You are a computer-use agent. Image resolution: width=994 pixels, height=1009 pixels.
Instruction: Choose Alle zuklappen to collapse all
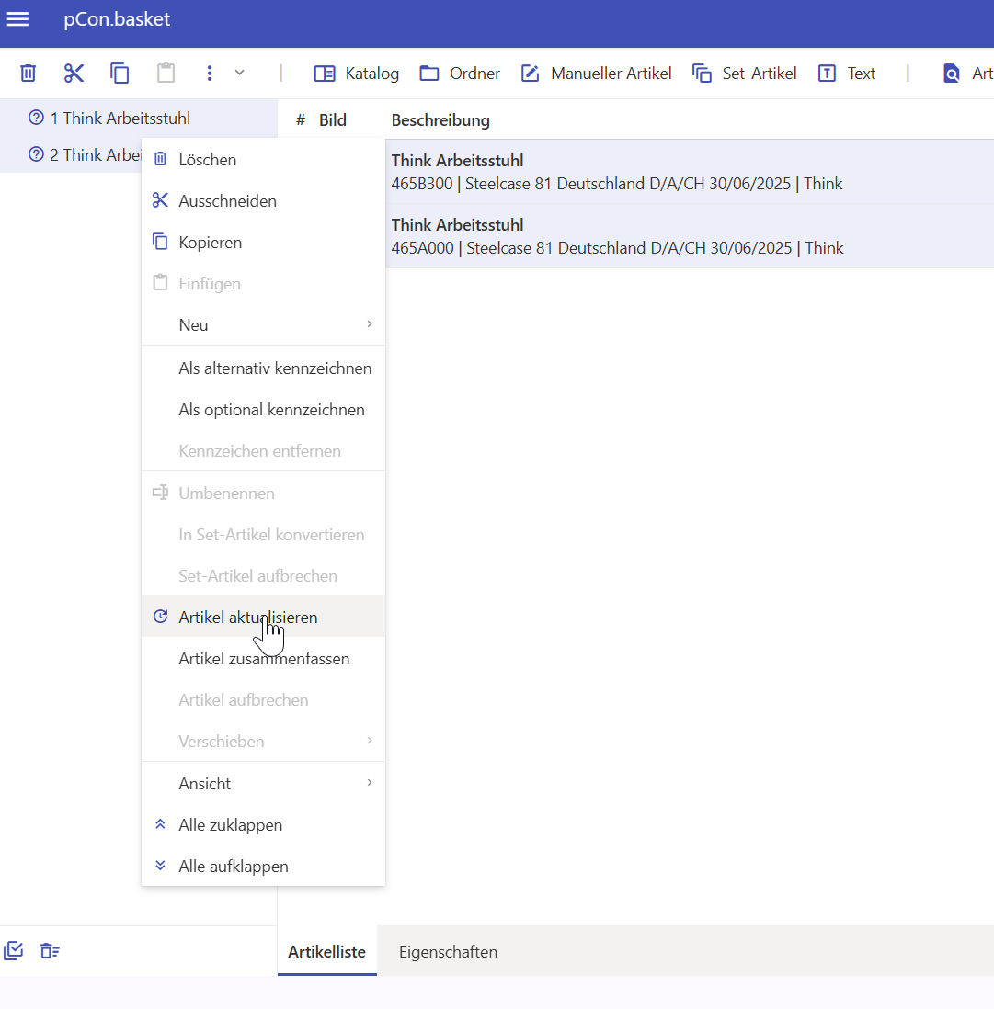pos(263,825)
